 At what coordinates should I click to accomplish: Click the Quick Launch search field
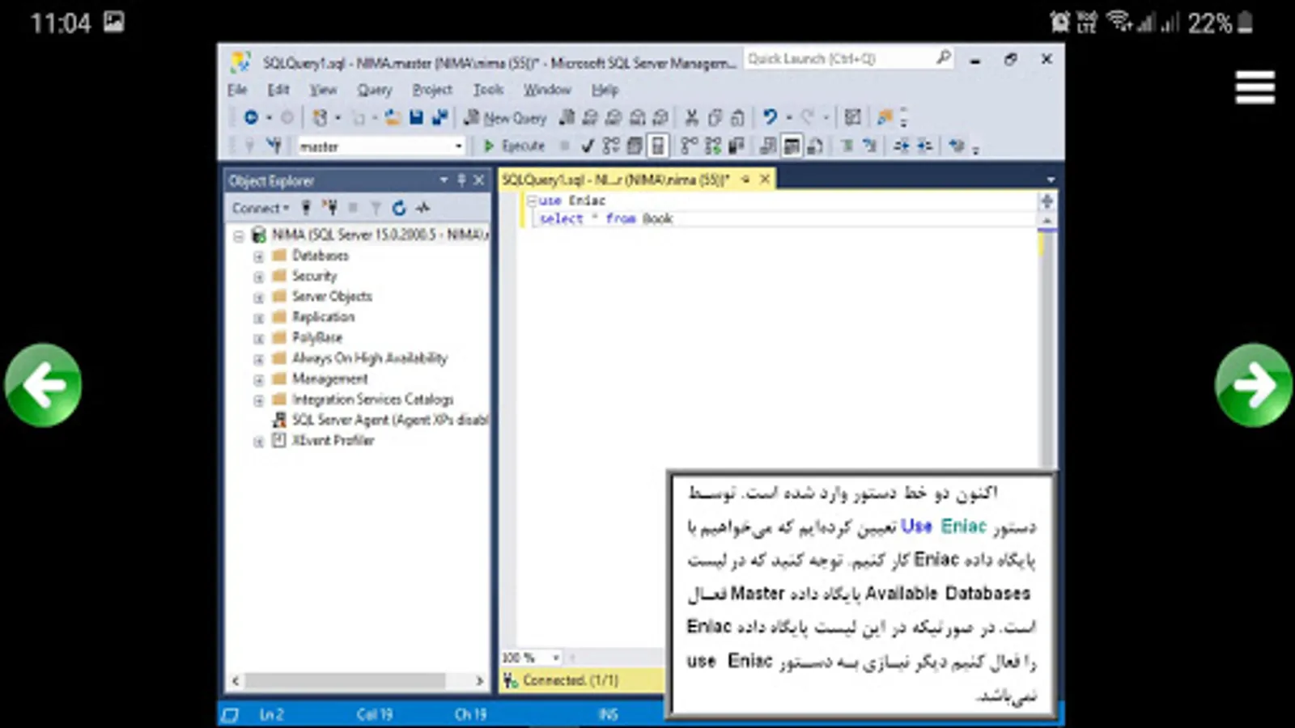[848, 58]
